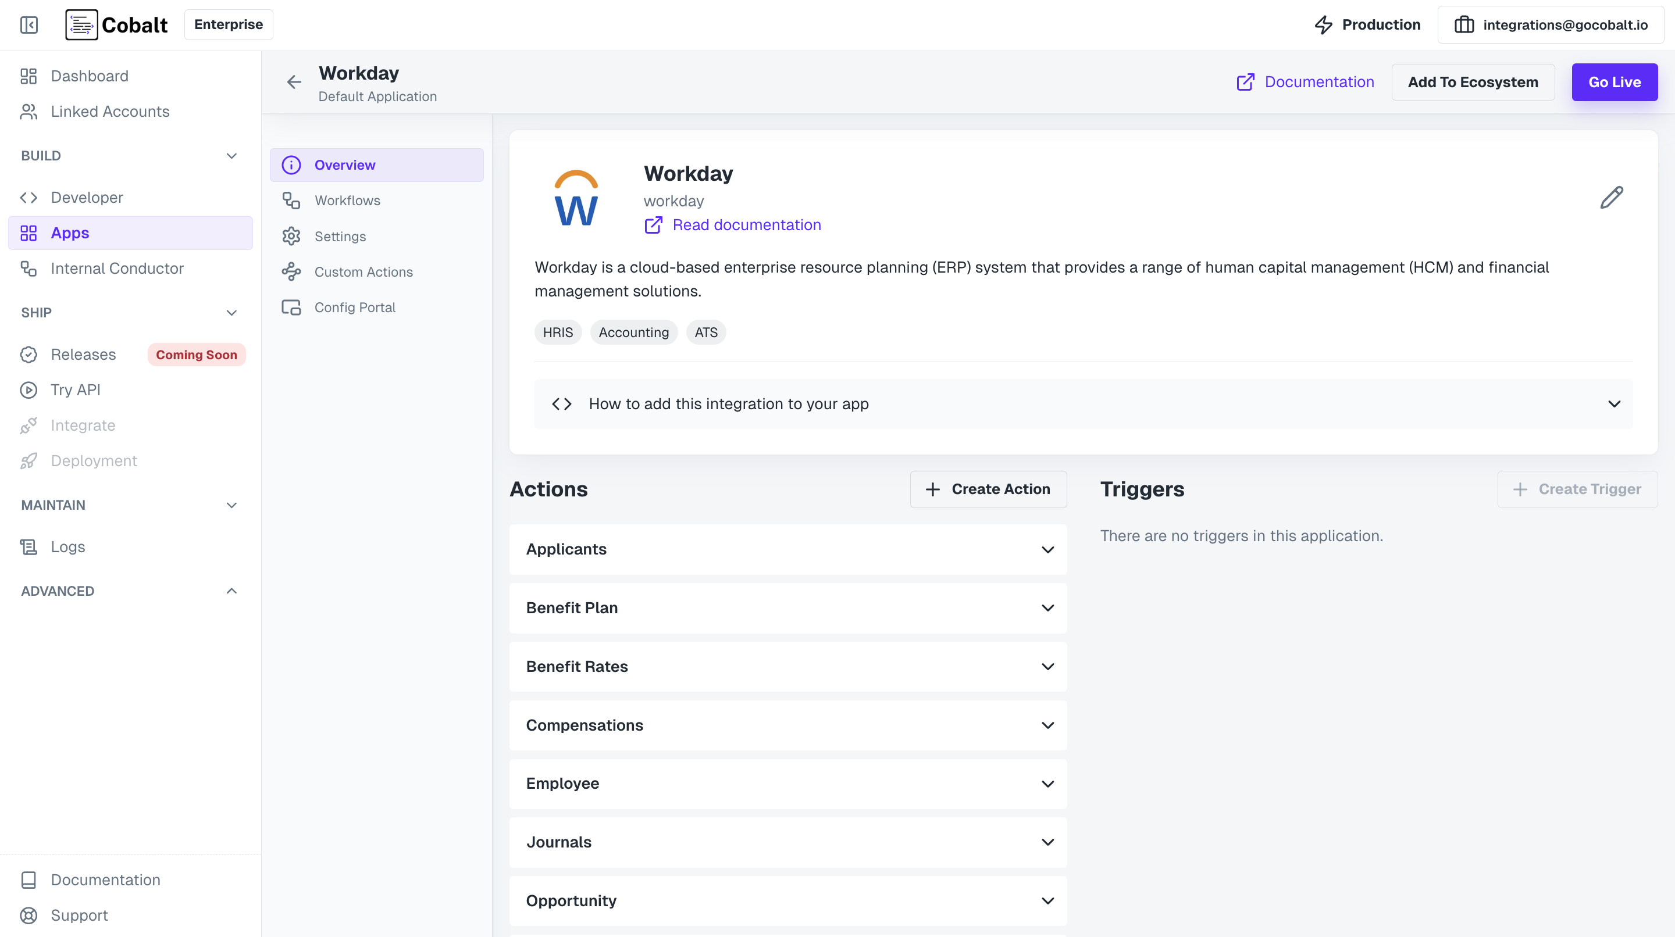Open the Dashboard from the sidebar

click(89, 76)
